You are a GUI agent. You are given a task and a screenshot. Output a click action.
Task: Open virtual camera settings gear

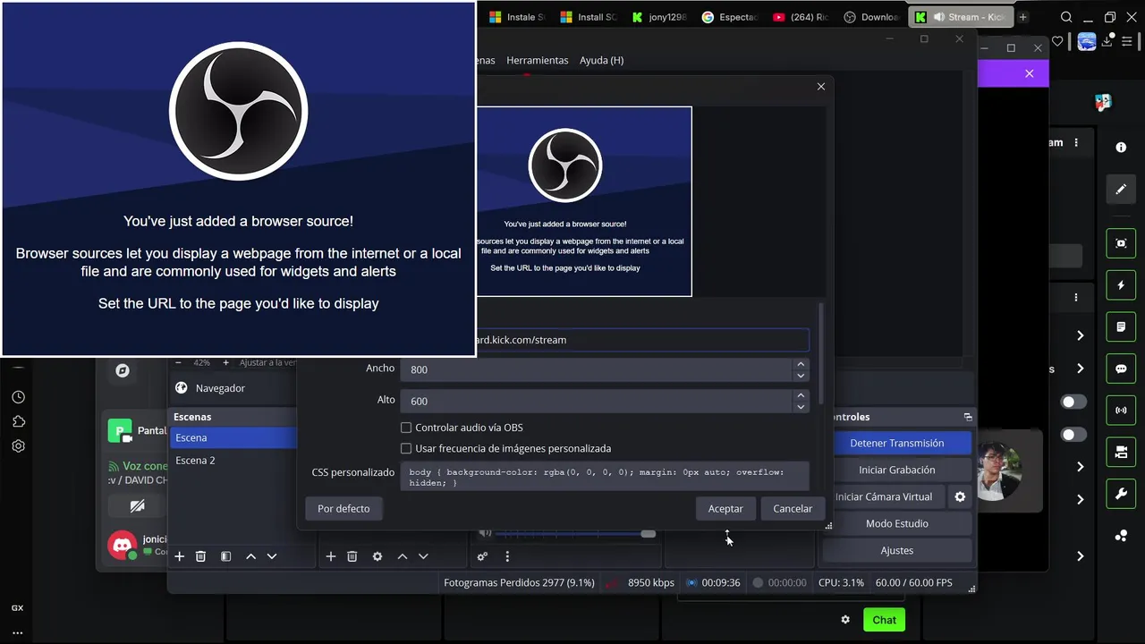click(x=960, y=496)
